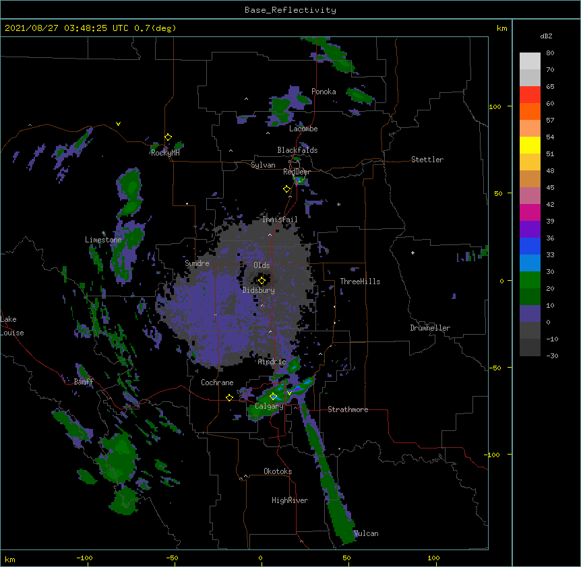Select the magenta 42–39 dBZ legend swatch

click(530, 212)
